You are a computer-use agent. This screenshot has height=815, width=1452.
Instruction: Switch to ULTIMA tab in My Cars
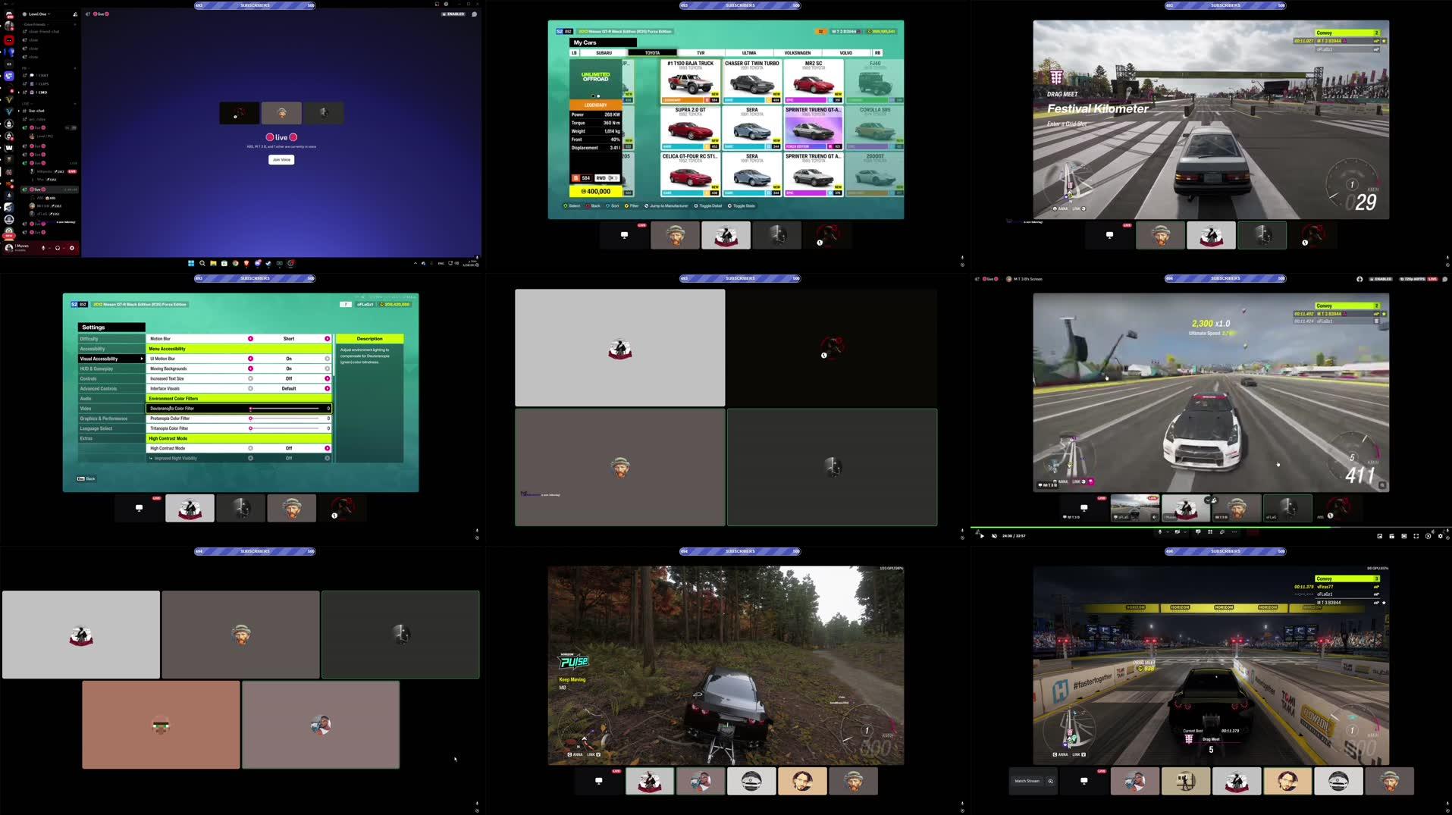click(749, 53)
